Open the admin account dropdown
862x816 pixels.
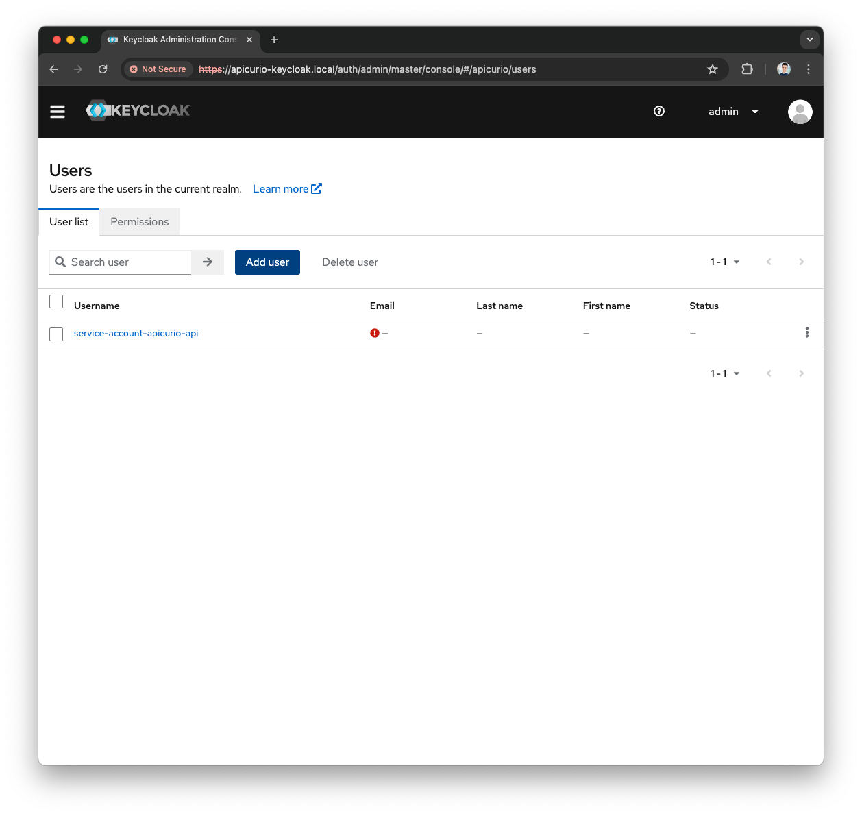pos(732,111)
